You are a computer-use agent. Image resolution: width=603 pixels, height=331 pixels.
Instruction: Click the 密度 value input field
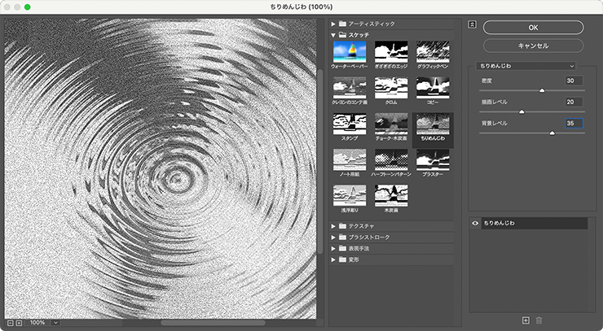[574, 81]
